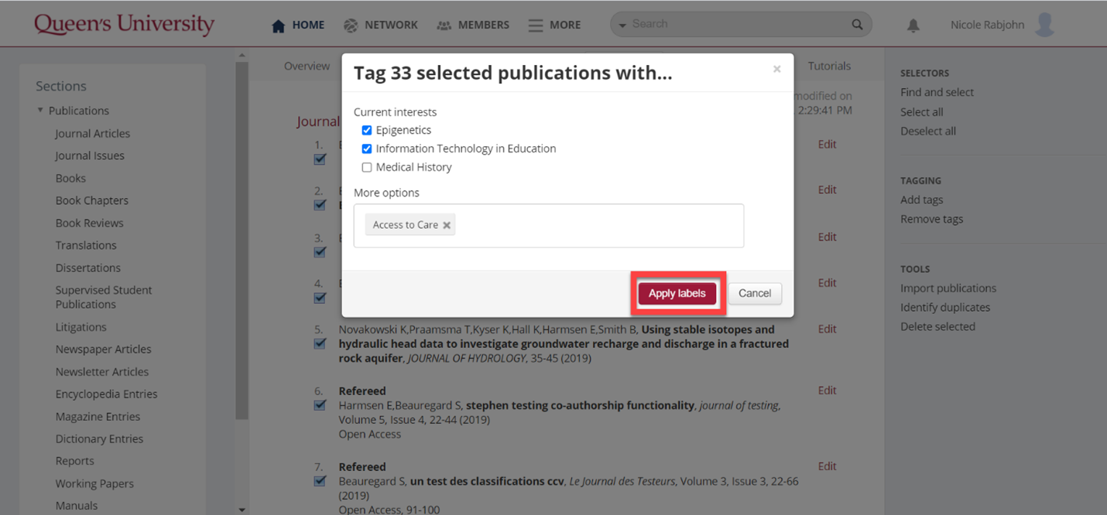Click the Members people icon
Screen dimensions: 1107x515
coord(444,26)
